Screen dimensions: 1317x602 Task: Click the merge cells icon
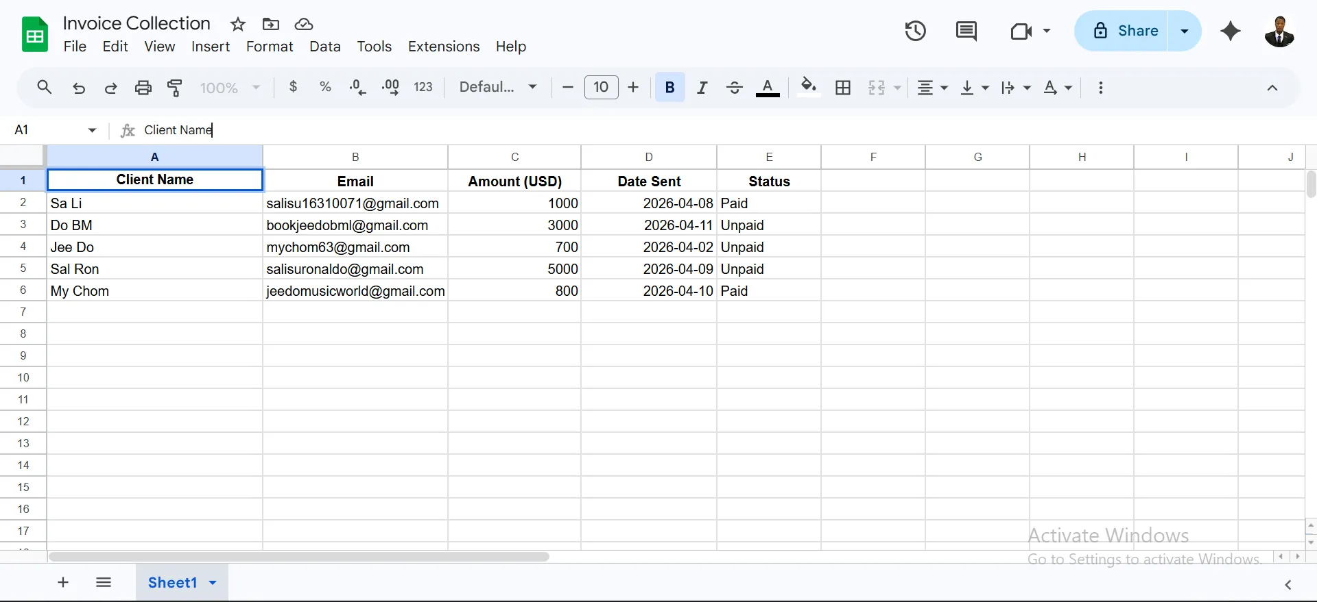tap(876, 87)
